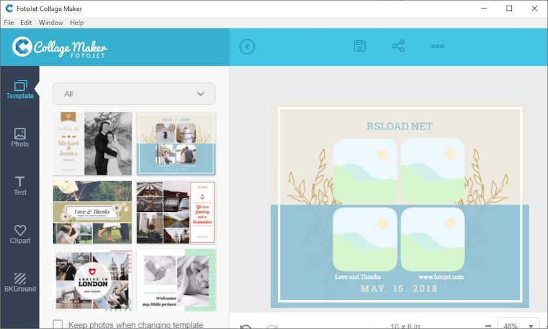Click the Love and Thanks text on canvas

(358, 277)
